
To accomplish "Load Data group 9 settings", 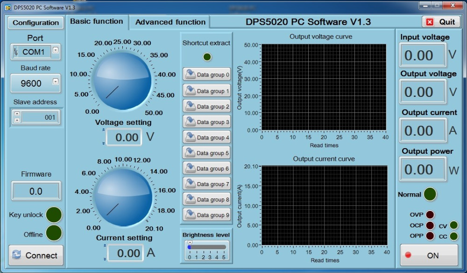I will click(x=207, y=214).
